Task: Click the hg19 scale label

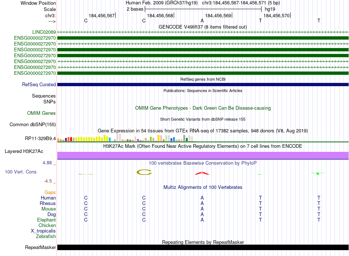Action: point(270,9)
